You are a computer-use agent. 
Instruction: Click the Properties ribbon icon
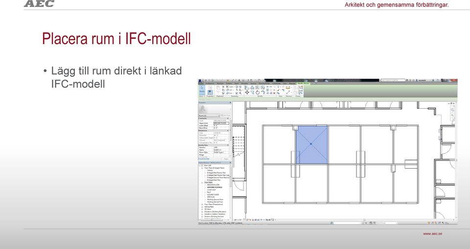tap(210, 92)
